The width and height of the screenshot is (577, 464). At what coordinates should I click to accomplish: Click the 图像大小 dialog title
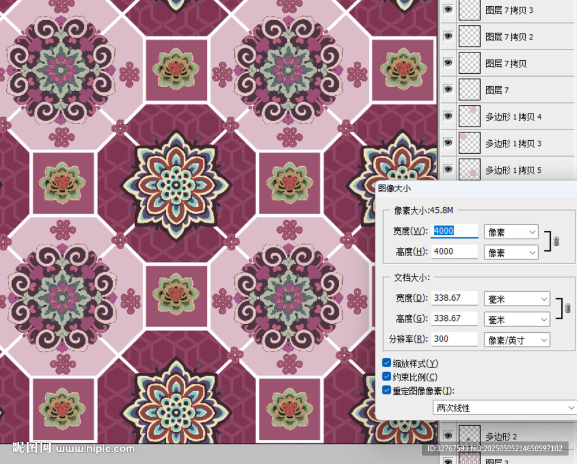tap(394, 188)
